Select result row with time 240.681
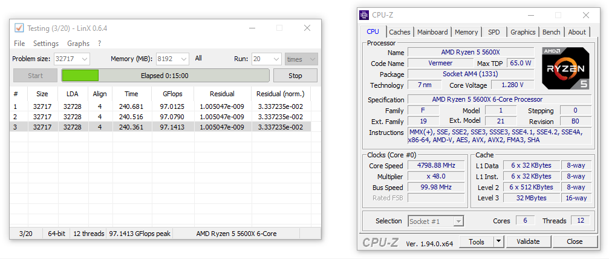 click(x=160, y=107)
